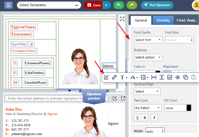Toggle element visibility with eye icon
Viewport: 199px width, 137px height.
(x=178, y=77)
